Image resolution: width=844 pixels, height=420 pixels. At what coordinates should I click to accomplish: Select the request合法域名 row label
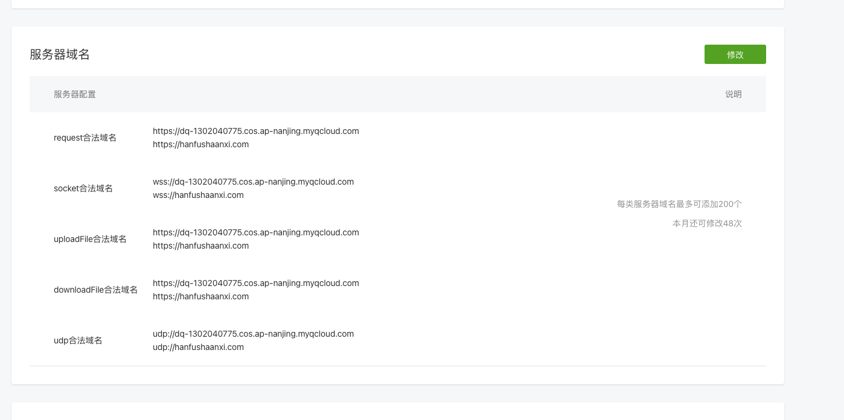pyautogui.click(x=85, y=138)
